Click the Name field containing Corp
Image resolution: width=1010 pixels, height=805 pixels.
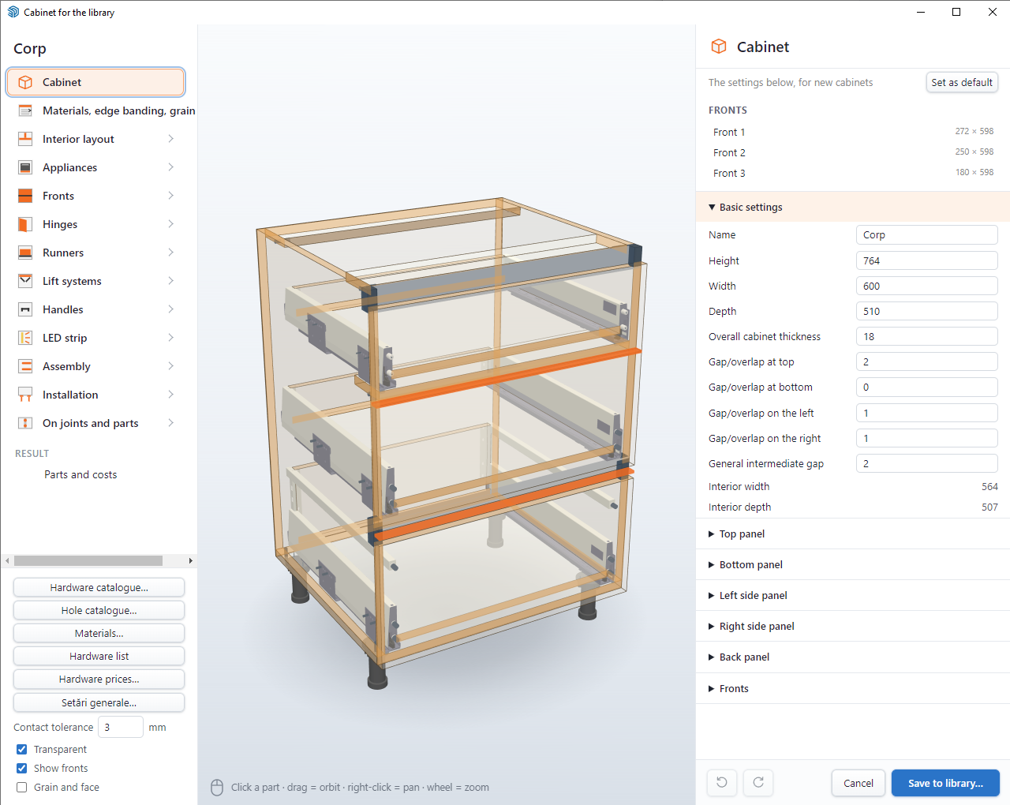point(926,234)
